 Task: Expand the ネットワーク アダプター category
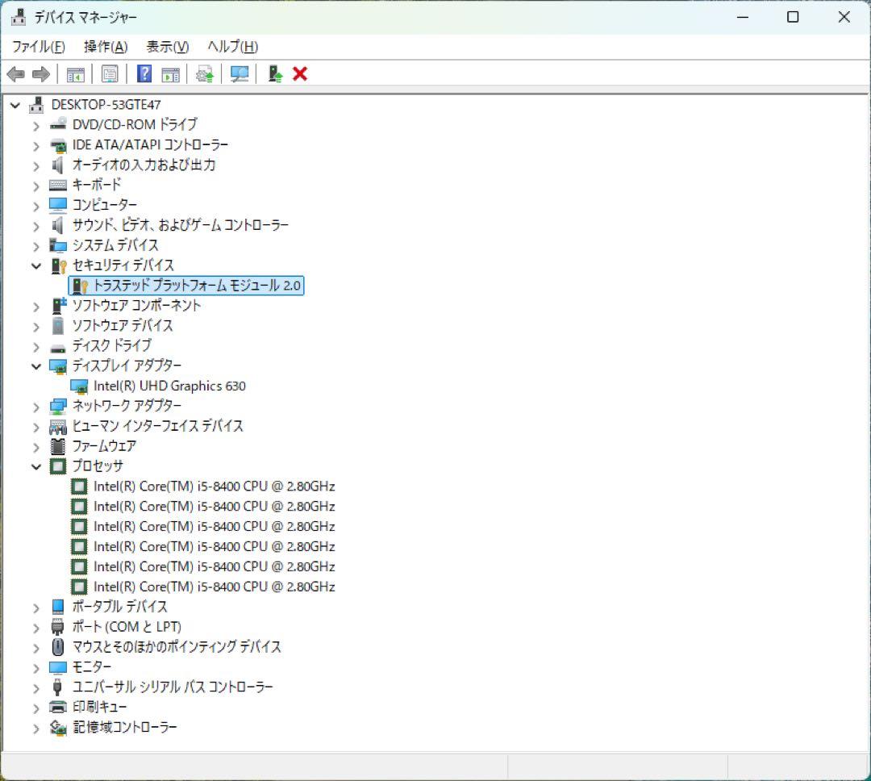click(x=35, y=406)
